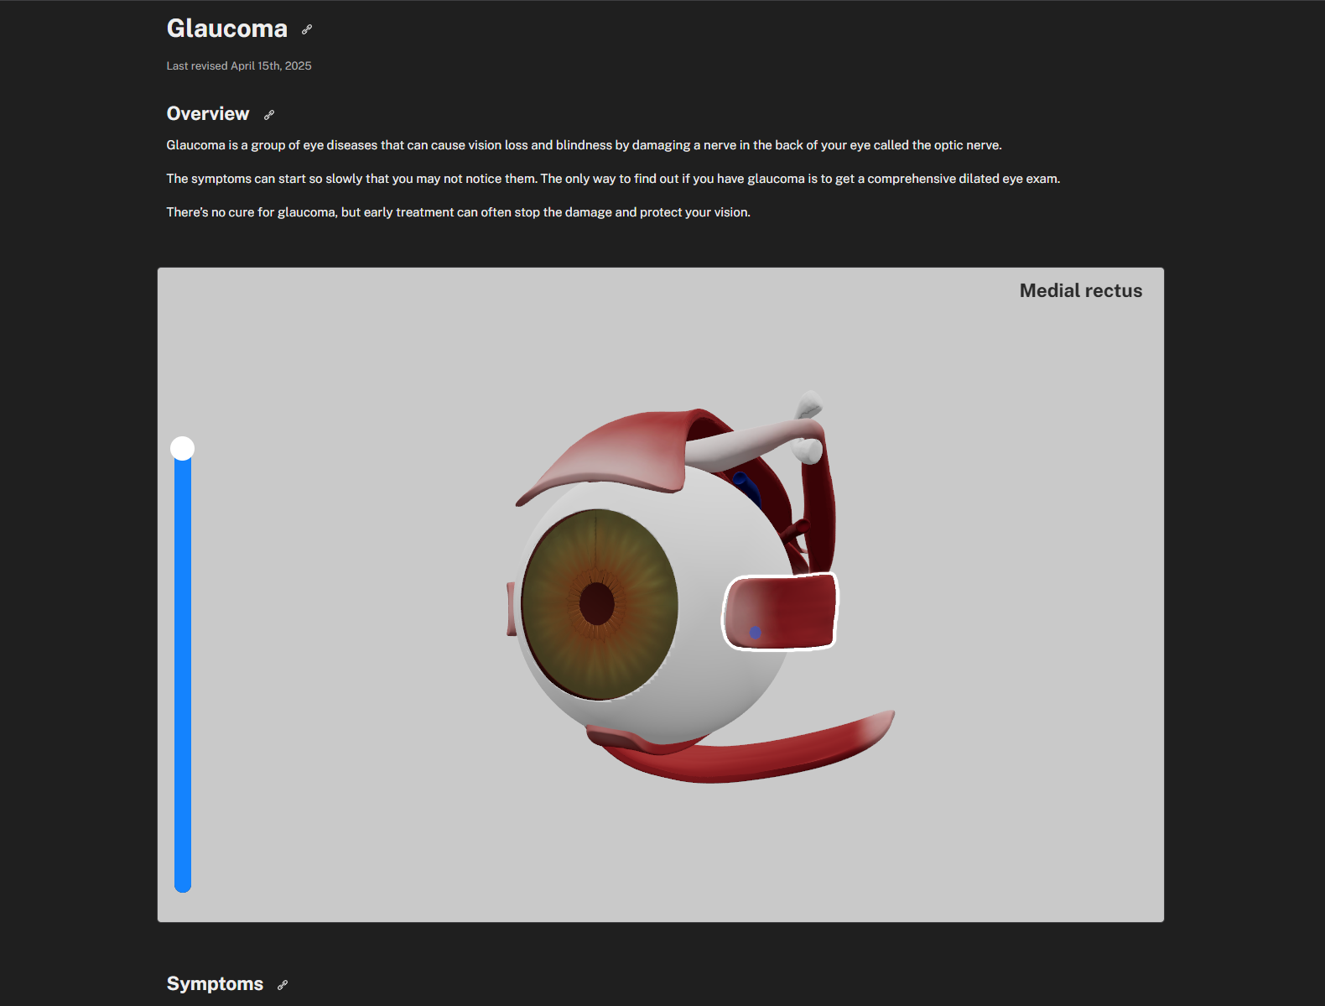Click the dark pupil of the eye model

click(x=597, y=603)
